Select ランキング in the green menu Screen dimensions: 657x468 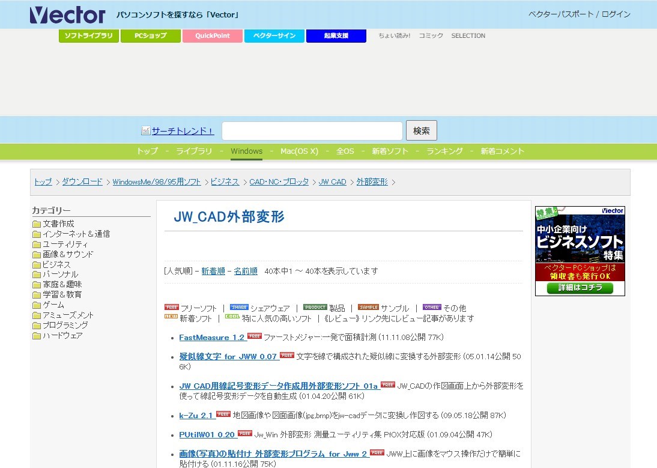click(x=444, y=151)
